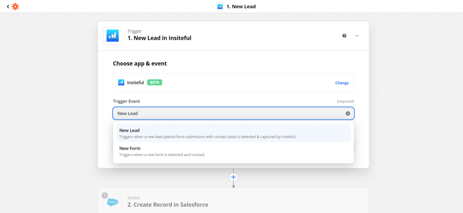Click the small Insiteful icon in the app row
The image size is (463, 213).
pos(121,83)
